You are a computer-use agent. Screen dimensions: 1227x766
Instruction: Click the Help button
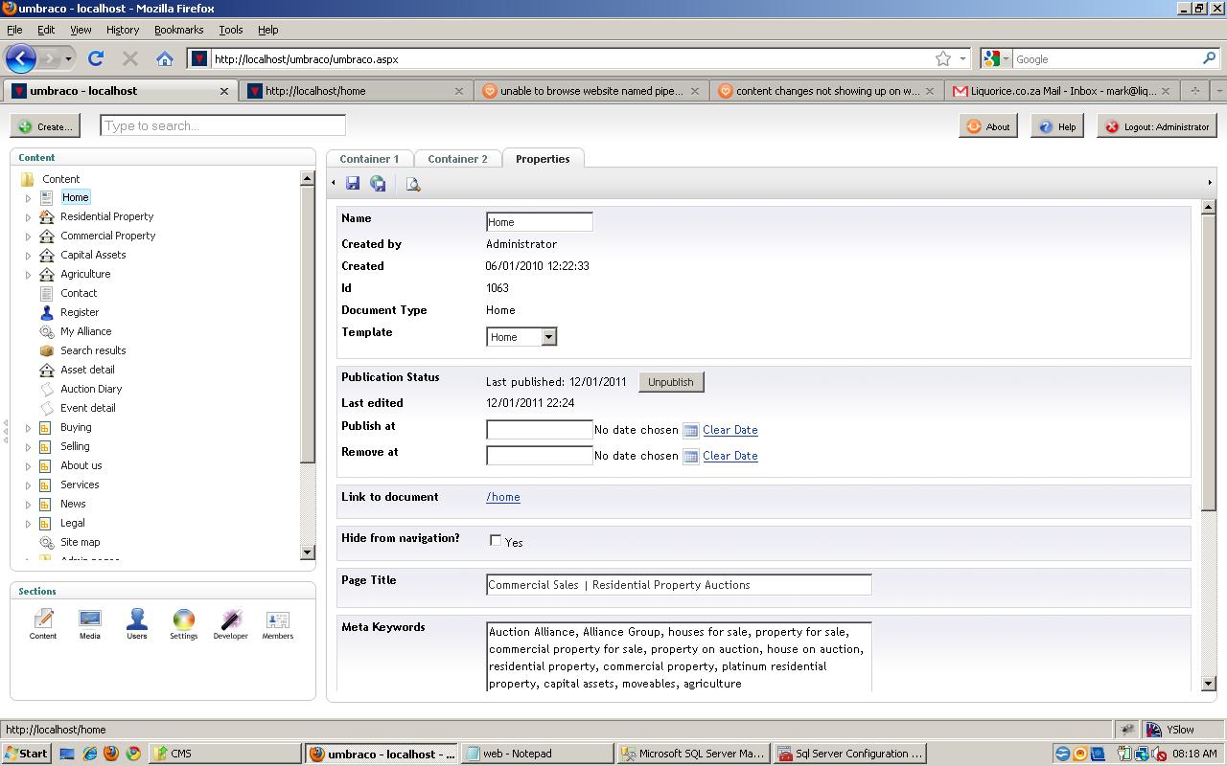pyautogui.click(x=1057, y=126)
